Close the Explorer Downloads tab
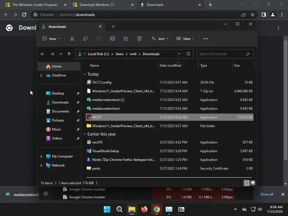288x216 pixels. pos(100,26)
